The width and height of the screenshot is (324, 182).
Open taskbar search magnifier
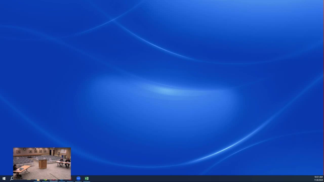[12, 178]
